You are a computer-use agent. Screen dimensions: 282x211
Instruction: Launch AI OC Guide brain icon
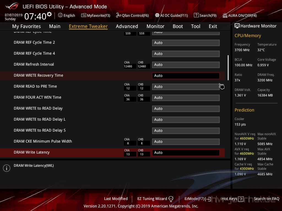pyautogui.click(x=157, y=15)
